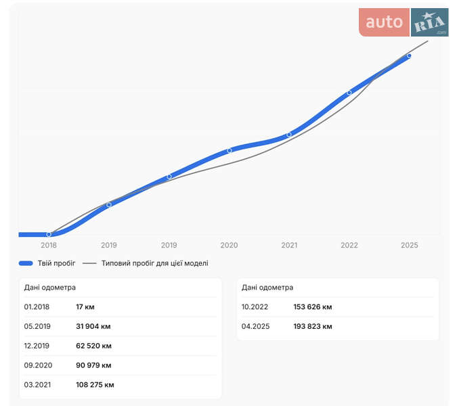The image size is (457, 406).
Task: Toggle the Твій пробіг legend label
Action: pos(56,263)
